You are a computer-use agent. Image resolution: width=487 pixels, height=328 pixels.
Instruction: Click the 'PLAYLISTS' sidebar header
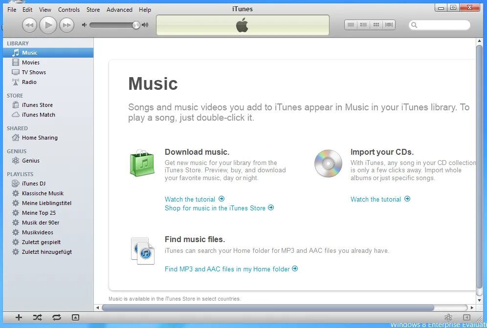click(20, 174)
